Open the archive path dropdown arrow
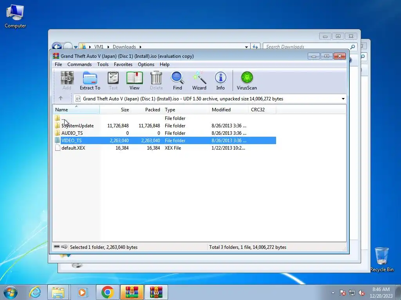401x300 pixels. 343,99
